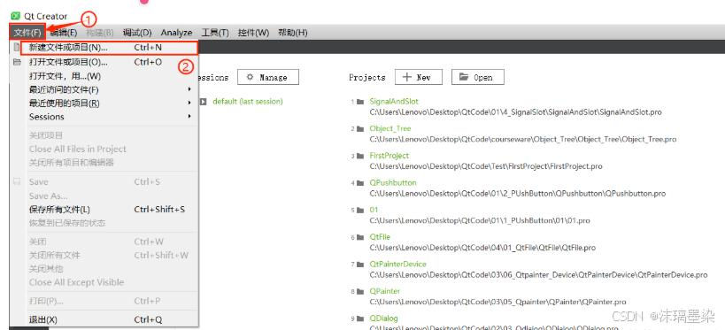Click the QPainter.pro file path text

pos(497,303)
